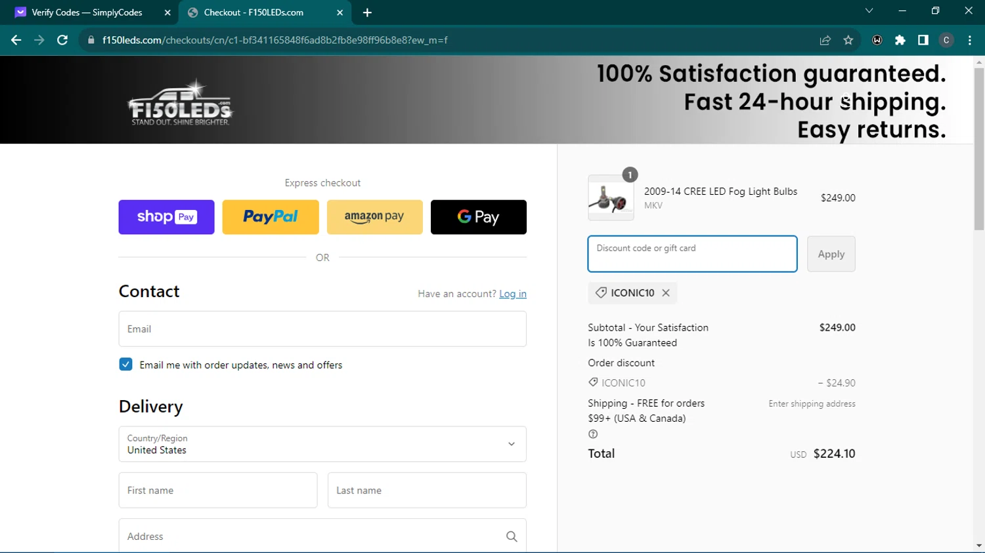
Task: Click the address bar URL
Action: [275, 40]
